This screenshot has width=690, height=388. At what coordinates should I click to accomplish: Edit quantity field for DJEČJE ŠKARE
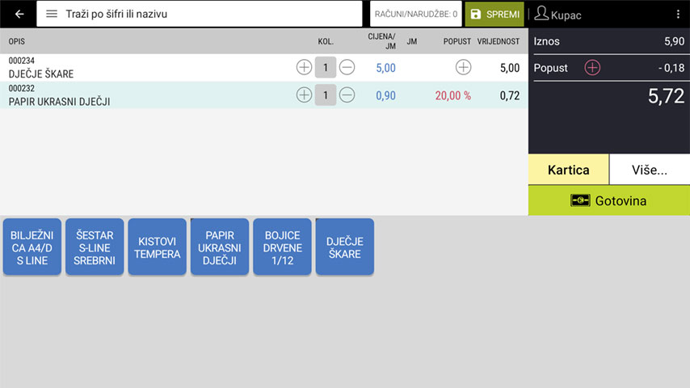click(x=326, y=67)
